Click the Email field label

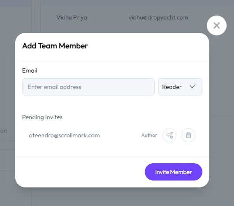pyautogui.click(x=29, y=70)
